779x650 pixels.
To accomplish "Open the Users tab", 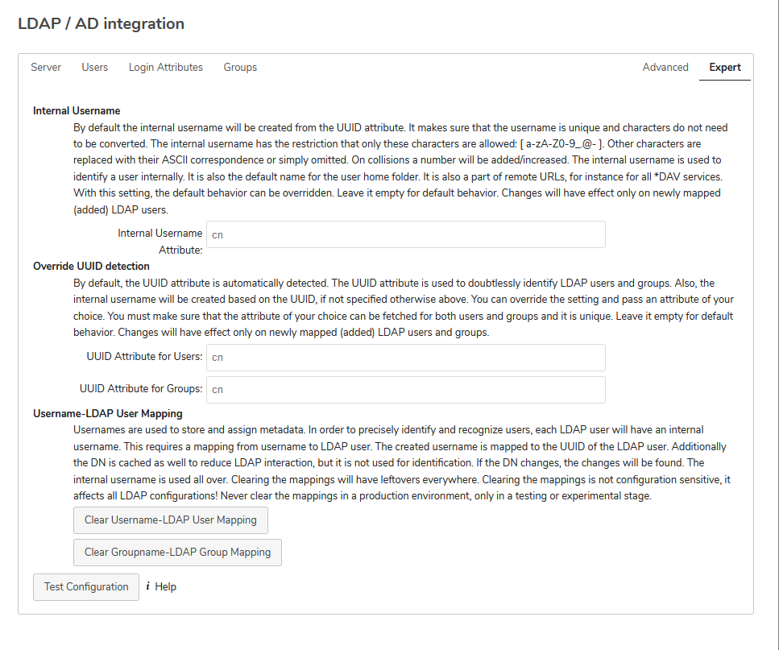I will coord(94,67).
